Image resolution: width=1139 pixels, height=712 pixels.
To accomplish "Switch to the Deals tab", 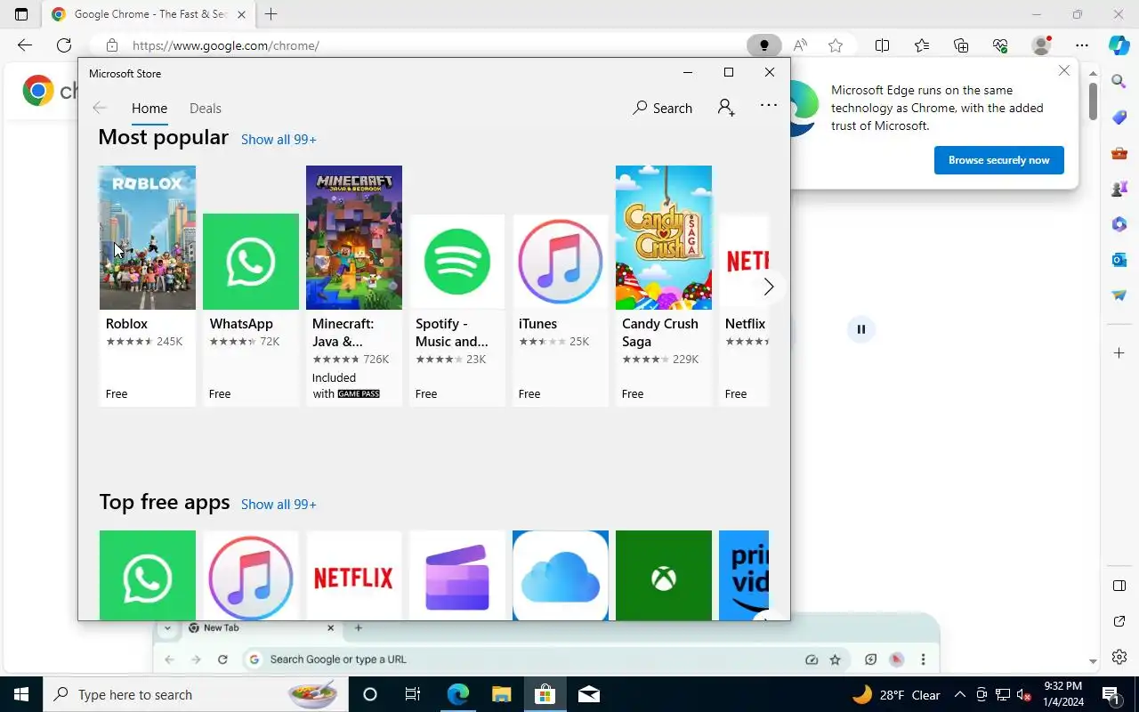I will [x=206, y=109].
